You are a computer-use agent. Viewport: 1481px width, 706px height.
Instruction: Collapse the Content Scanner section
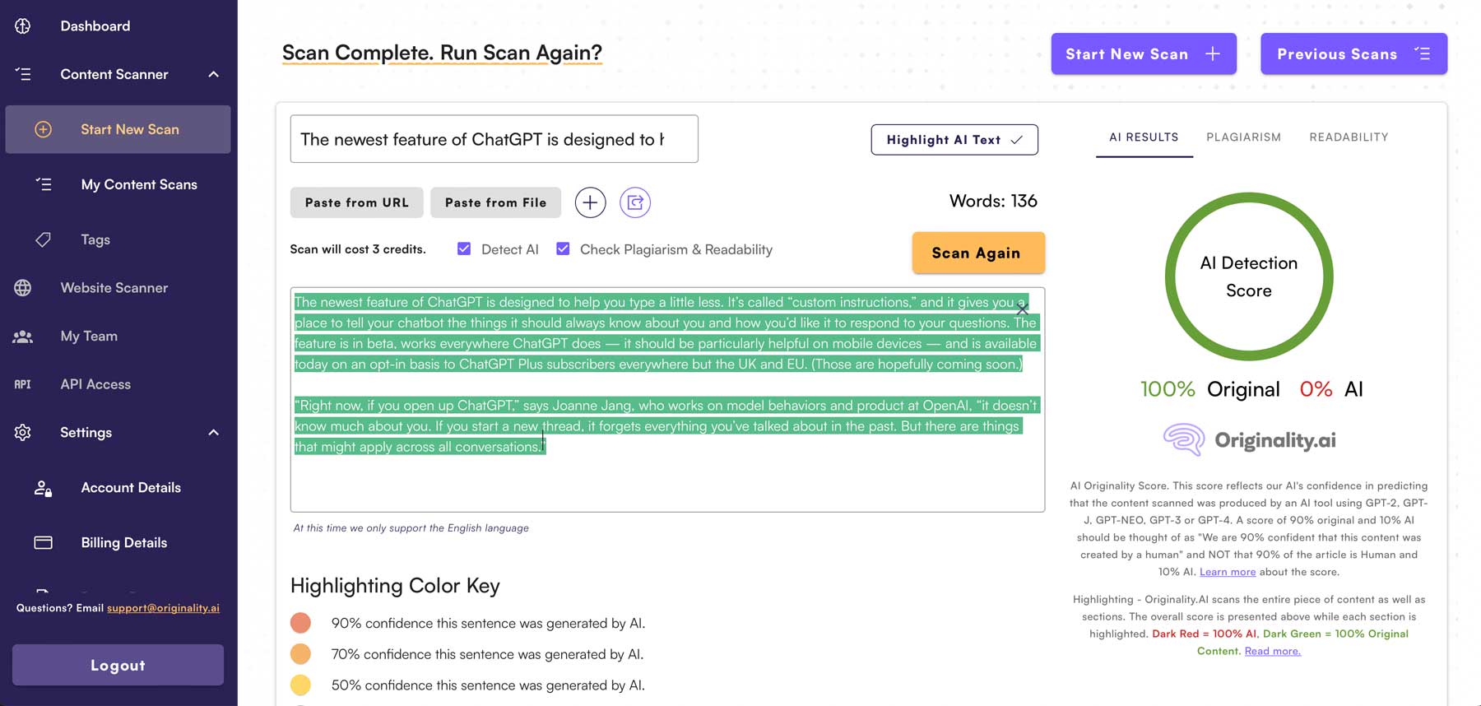coord(214,75)
